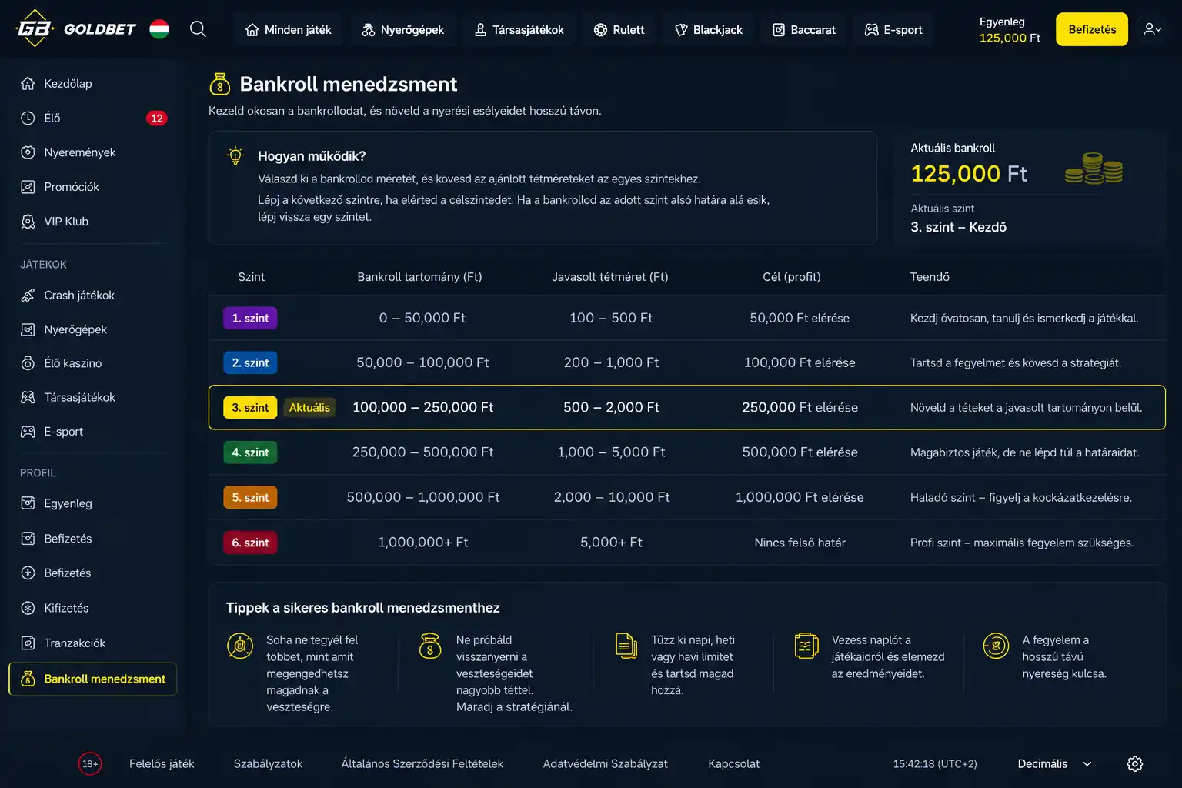Click the Promóciók icon in sidebar

pos(28,187)
